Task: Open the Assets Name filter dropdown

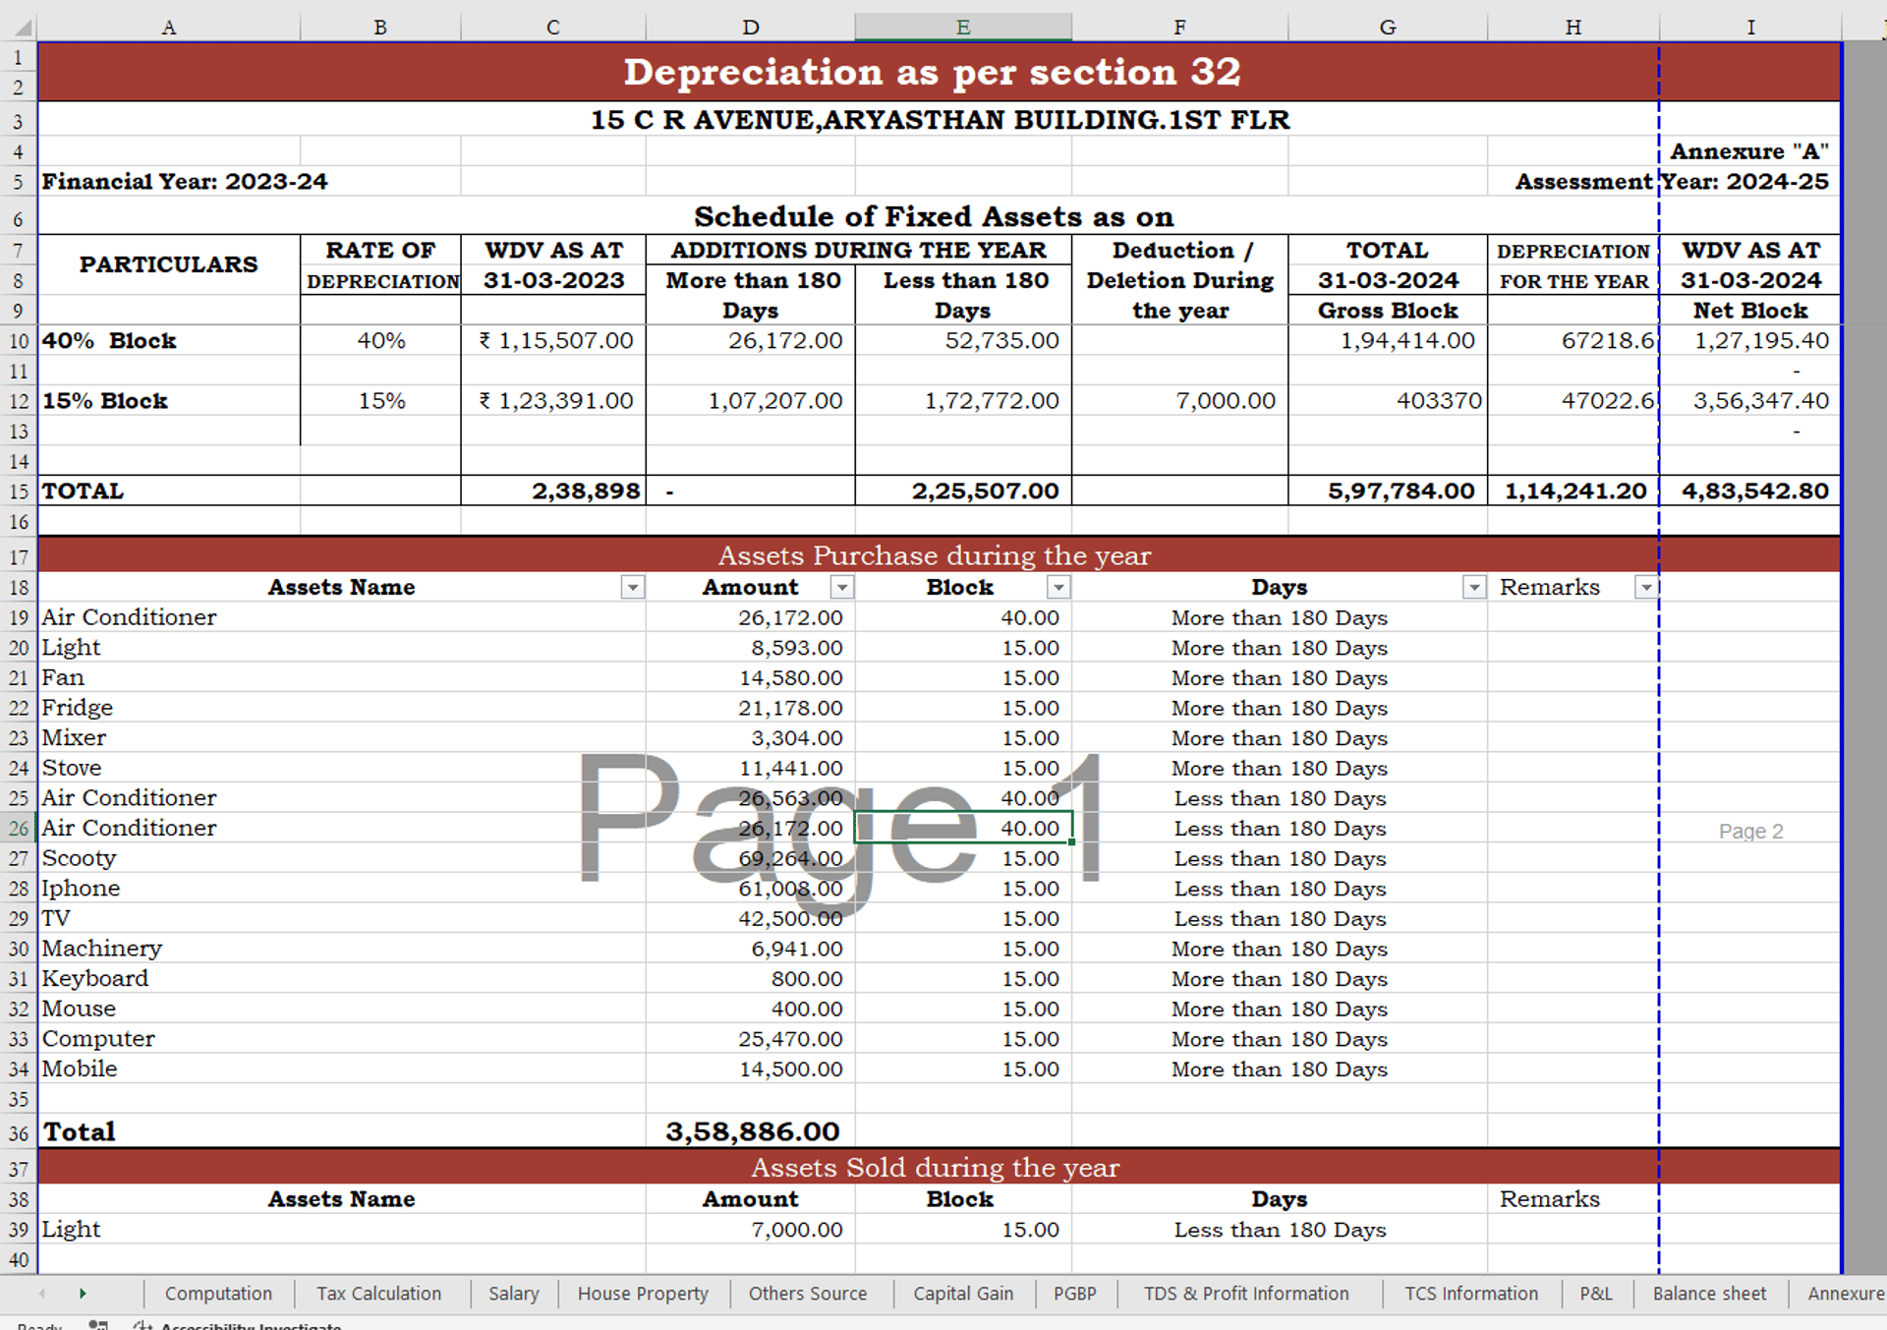Action: (633, 588)
